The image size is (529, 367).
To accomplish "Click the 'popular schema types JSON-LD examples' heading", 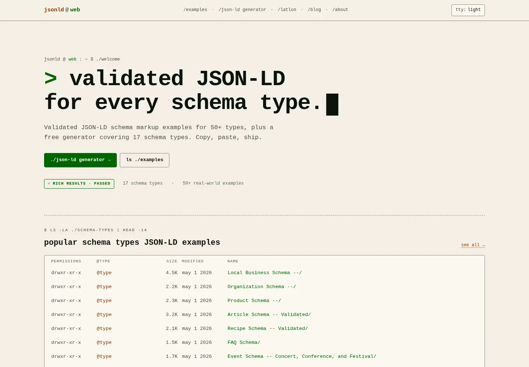I will click(x=132, y=243).
